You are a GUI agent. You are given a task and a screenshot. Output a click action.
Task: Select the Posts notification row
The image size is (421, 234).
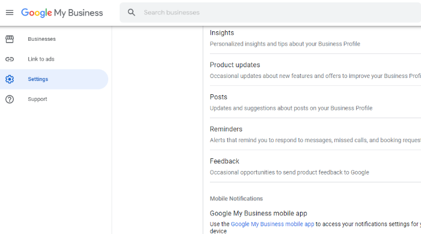tap(315, 102)
